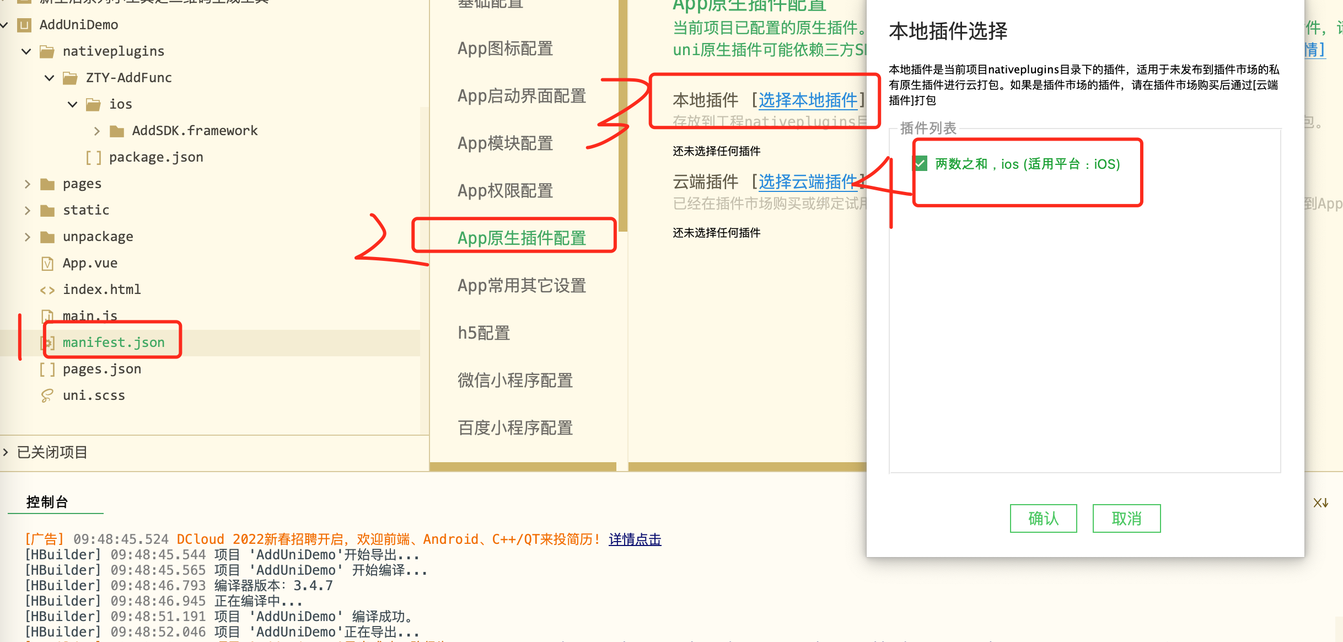1343x642 pixels.
Task: Uncheck the 两数之和 ios plugin checkbox
Action: point(920,163)
